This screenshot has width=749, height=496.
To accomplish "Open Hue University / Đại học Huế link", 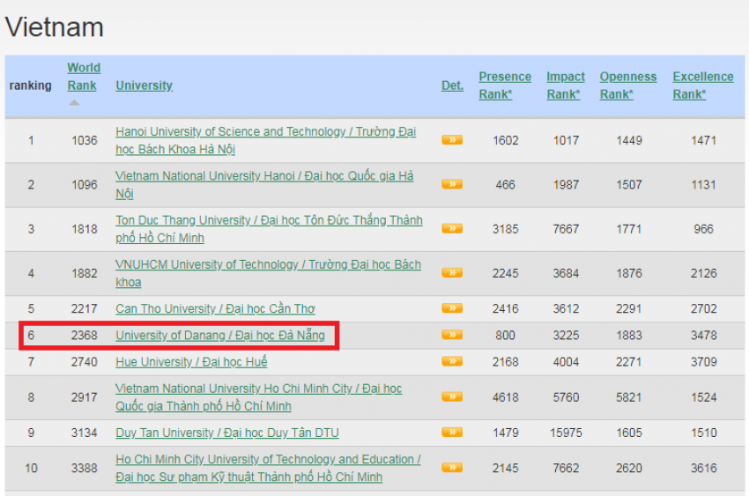I will coord(191,362).
